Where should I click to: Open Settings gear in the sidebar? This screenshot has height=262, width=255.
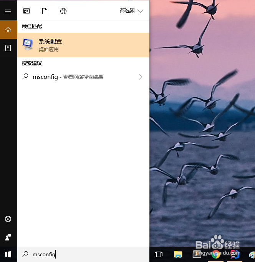tap(8, 219)
